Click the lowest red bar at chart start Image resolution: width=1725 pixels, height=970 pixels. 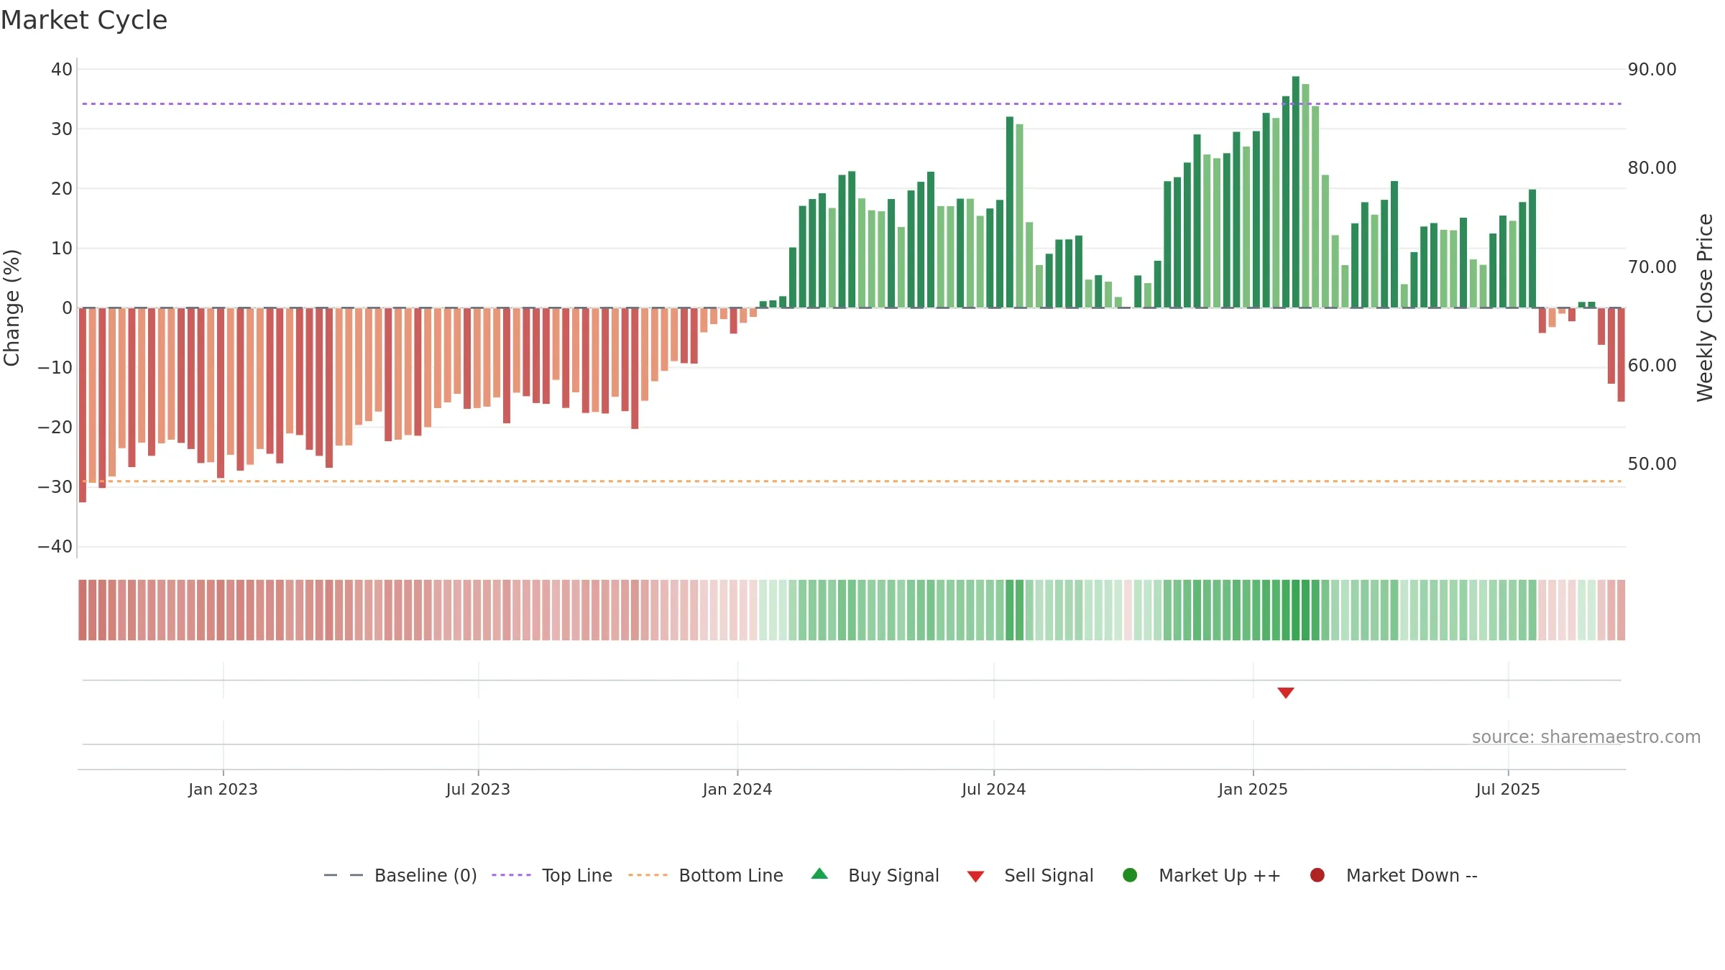tap(83, 405)
